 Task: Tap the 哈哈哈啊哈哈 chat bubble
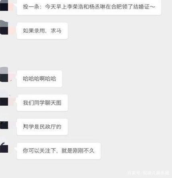[x=39, y=79]
